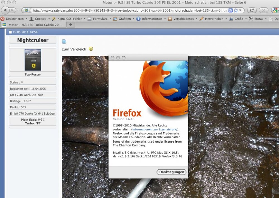
Task: Click the Ort : Zum Wohl. Die Pfalz row
Action: click(x=33, y=95)
